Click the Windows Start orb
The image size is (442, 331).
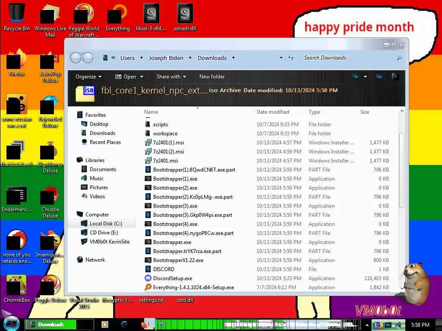tap(11, 324)
